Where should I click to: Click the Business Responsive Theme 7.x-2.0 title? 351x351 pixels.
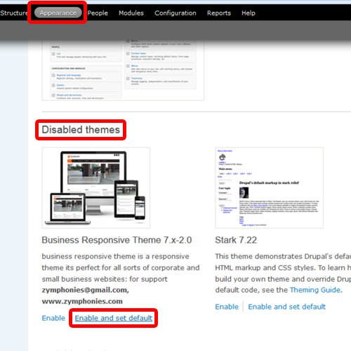click(x=117, y=240)
